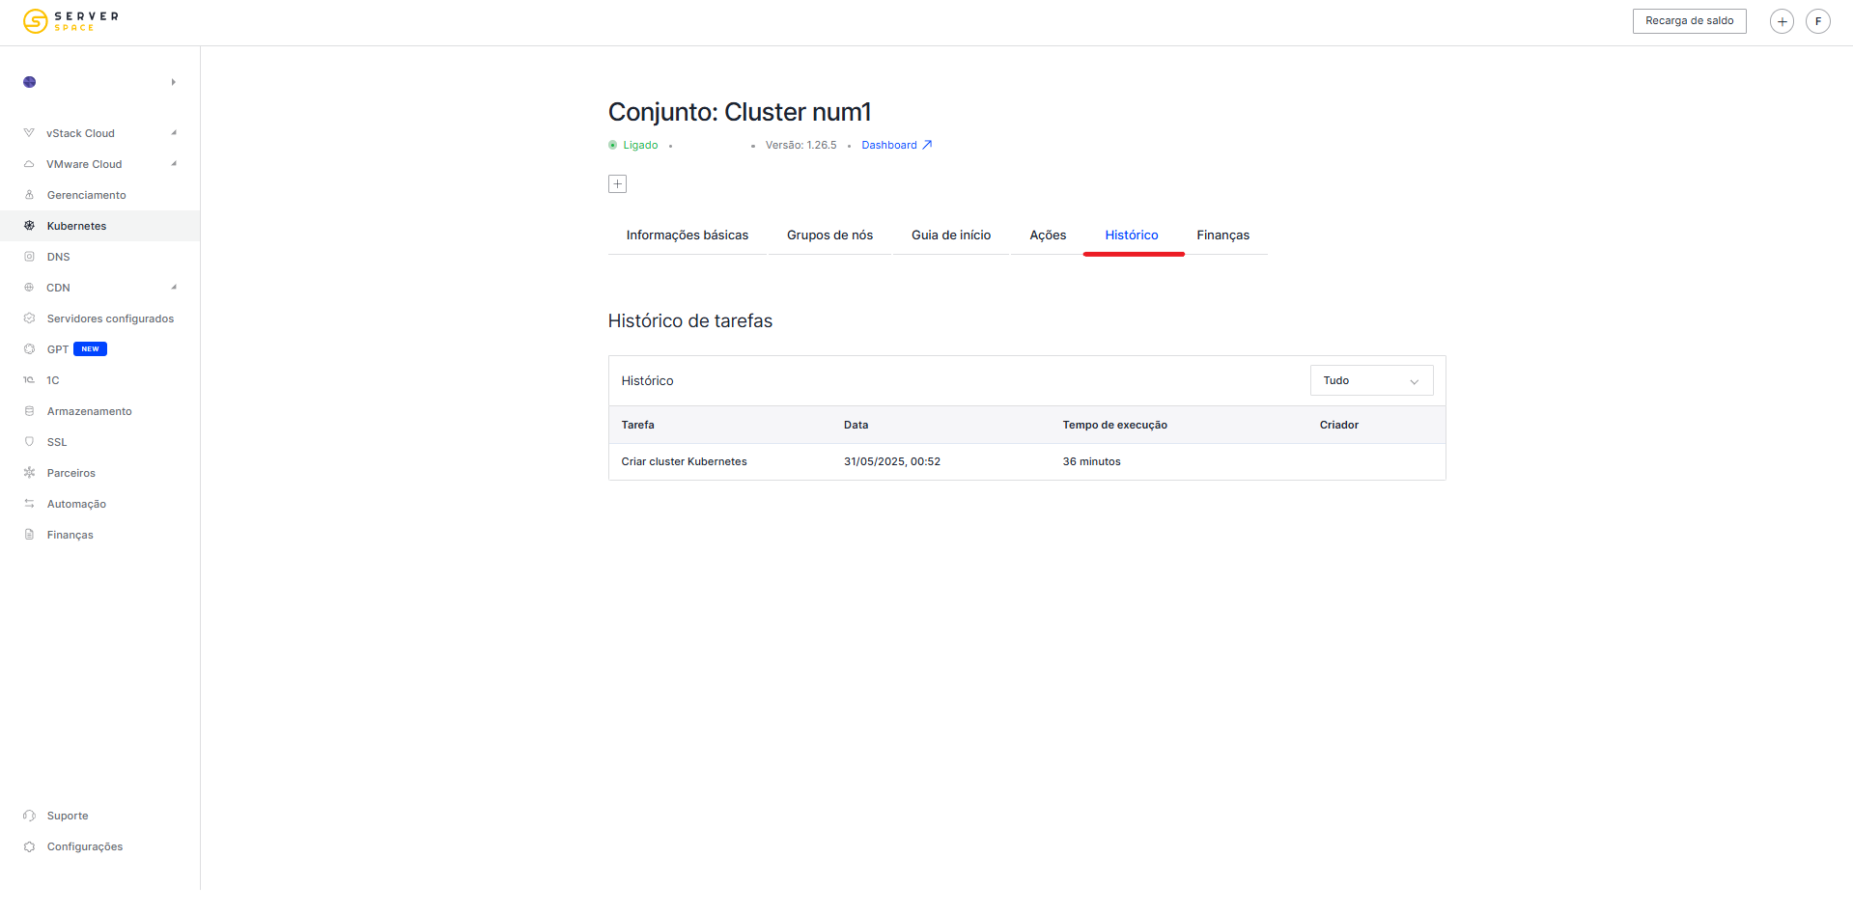Click the green Ligado status indicator

(633, 145)
